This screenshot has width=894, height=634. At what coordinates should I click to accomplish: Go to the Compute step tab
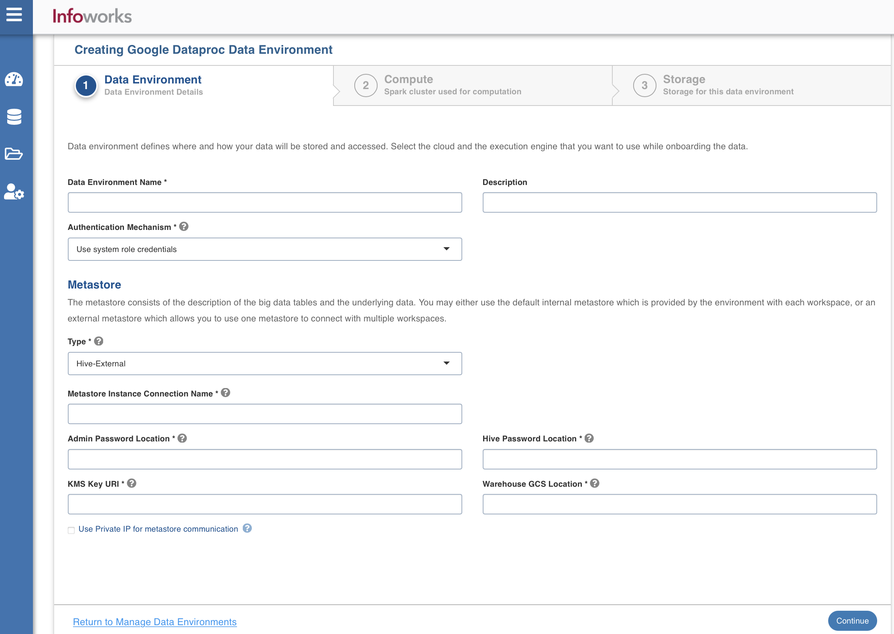coord(473,85)
